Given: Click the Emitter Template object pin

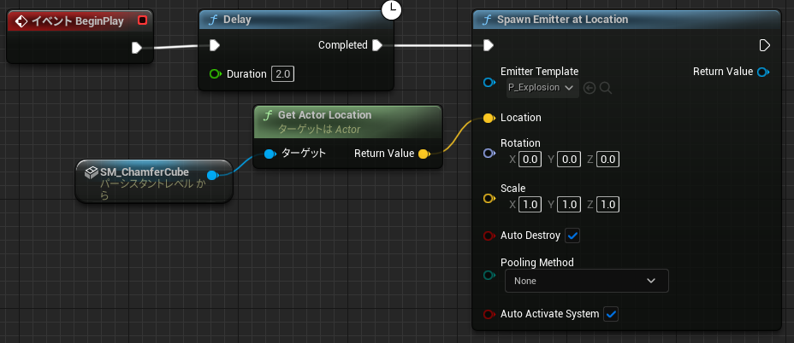Looking at the screenshot, I should [x=489, y=83].
